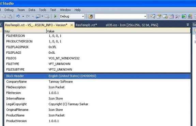This screenshot has width=196, height=126.
Task: Open the Team menu
Action: 21,10
